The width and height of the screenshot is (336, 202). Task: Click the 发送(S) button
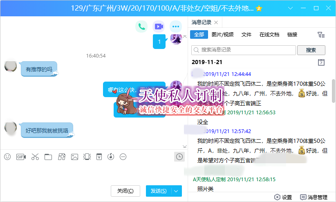tap(159, 191)
